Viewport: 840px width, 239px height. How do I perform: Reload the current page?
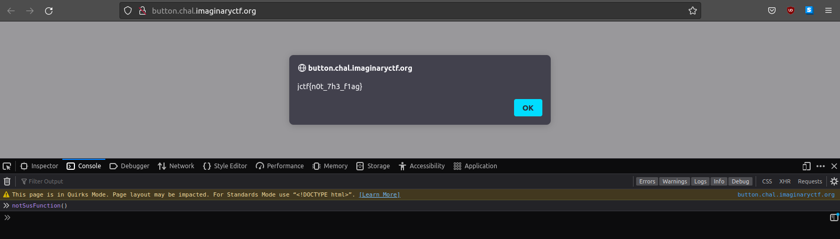49,11
